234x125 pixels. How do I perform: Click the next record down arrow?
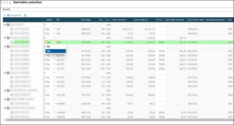(x=7, y=2)
